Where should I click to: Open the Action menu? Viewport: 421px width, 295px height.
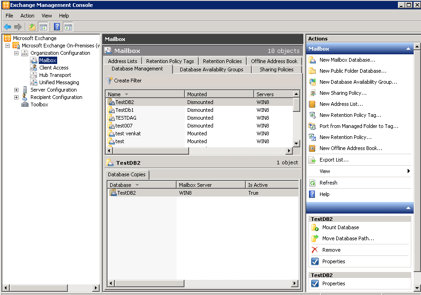[x=27, y=16]
